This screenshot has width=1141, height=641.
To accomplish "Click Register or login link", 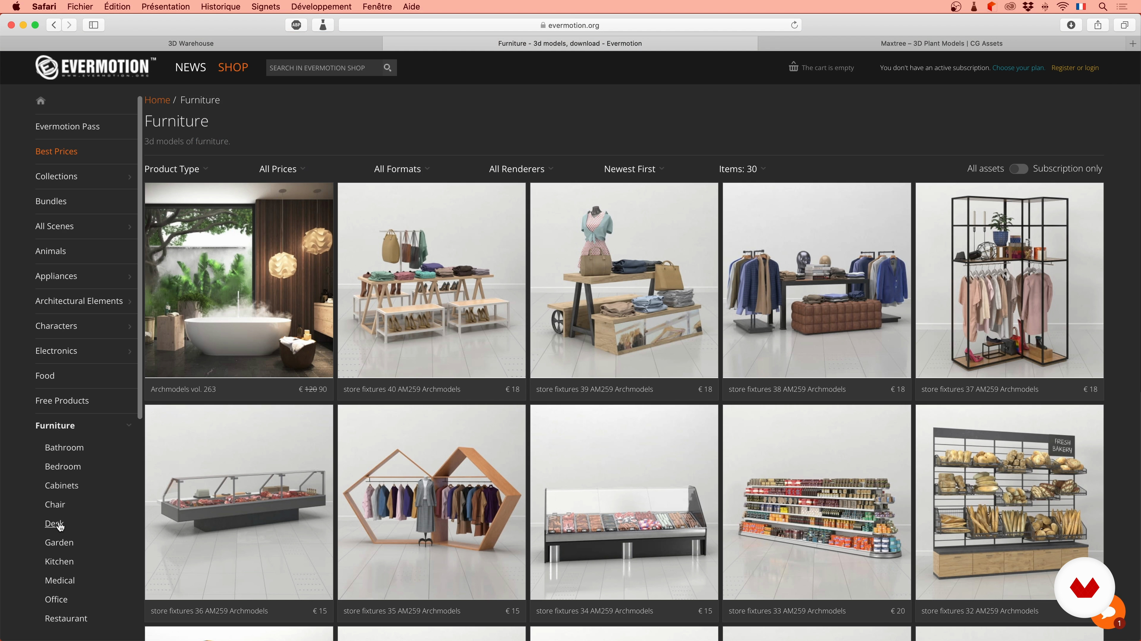I will 1075,68.
